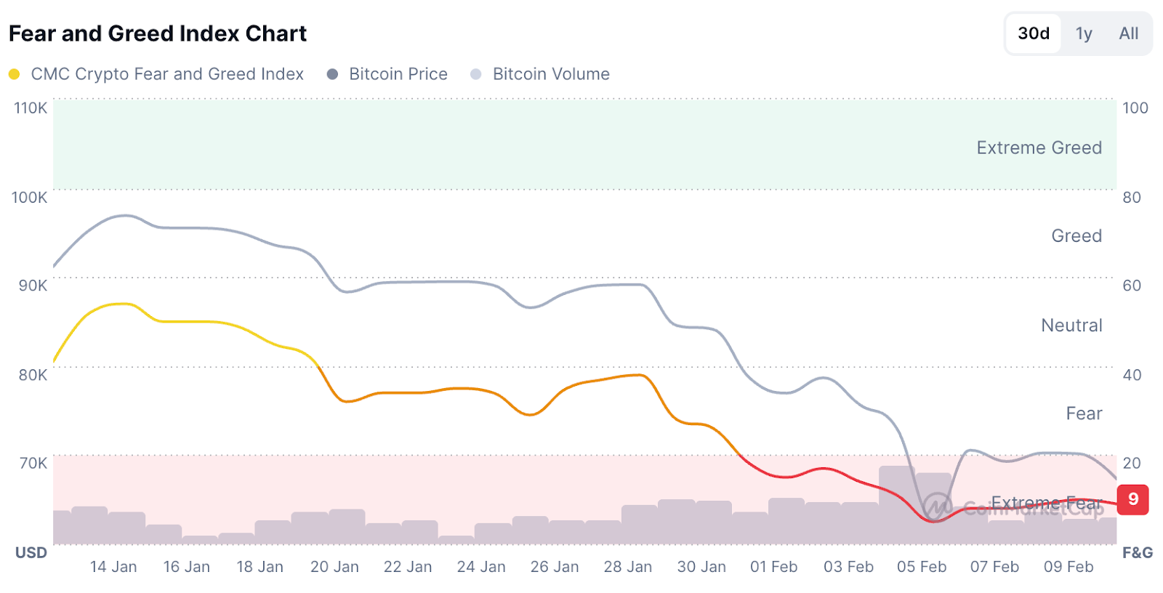Image resolution: width=1163 pixels, height=593 pixels.
Task: Toggle the Bitcoin Volume legend series
Action: click(x=550, y=74)
